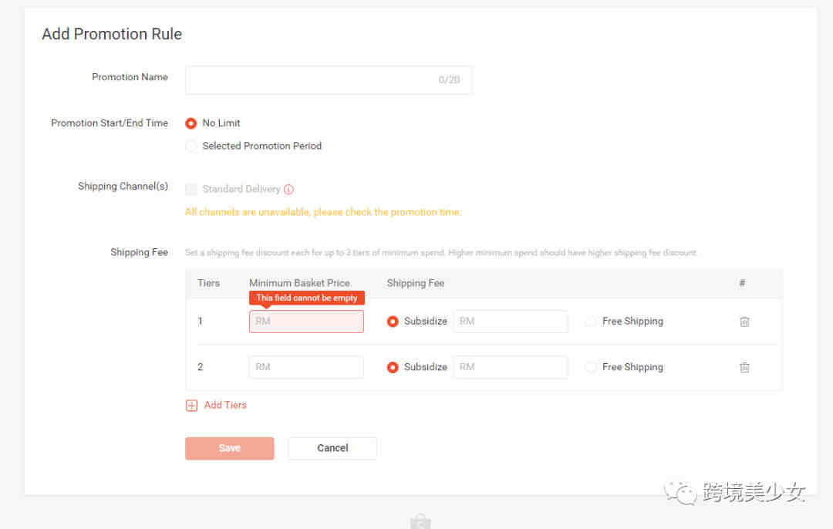Click the 'This field cannot be empty' tooltip
This screenshot has width=833, height=529.
307,298
